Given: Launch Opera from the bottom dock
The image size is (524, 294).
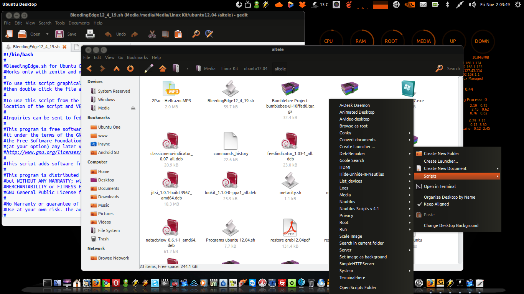Looking at the screenshot, I should [116, 283].
